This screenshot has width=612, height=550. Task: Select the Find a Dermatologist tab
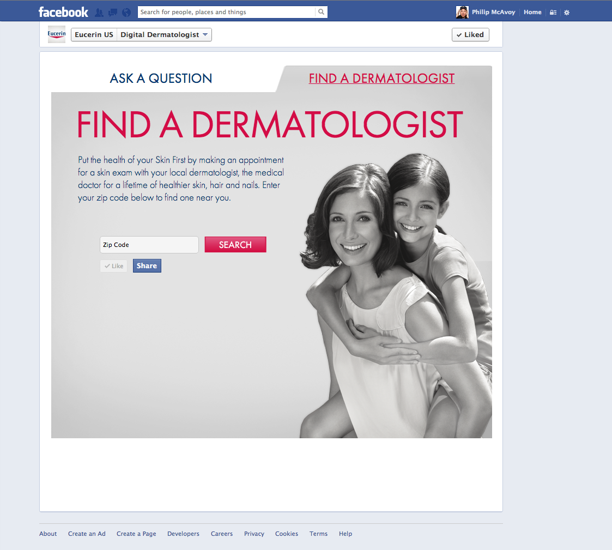(x=381, y=78)
